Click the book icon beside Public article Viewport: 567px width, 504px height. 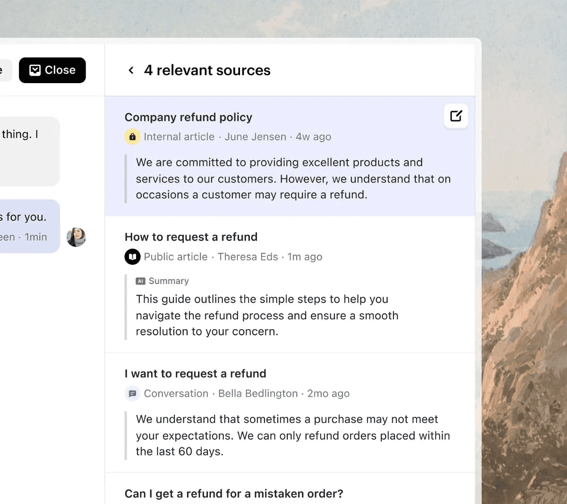tap(132, 256)
